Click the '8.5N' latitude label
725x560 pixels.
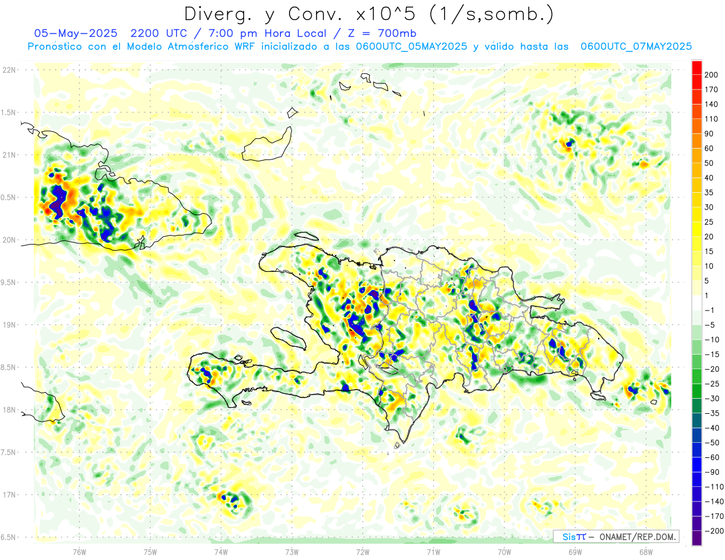click(x=8, y=367)
